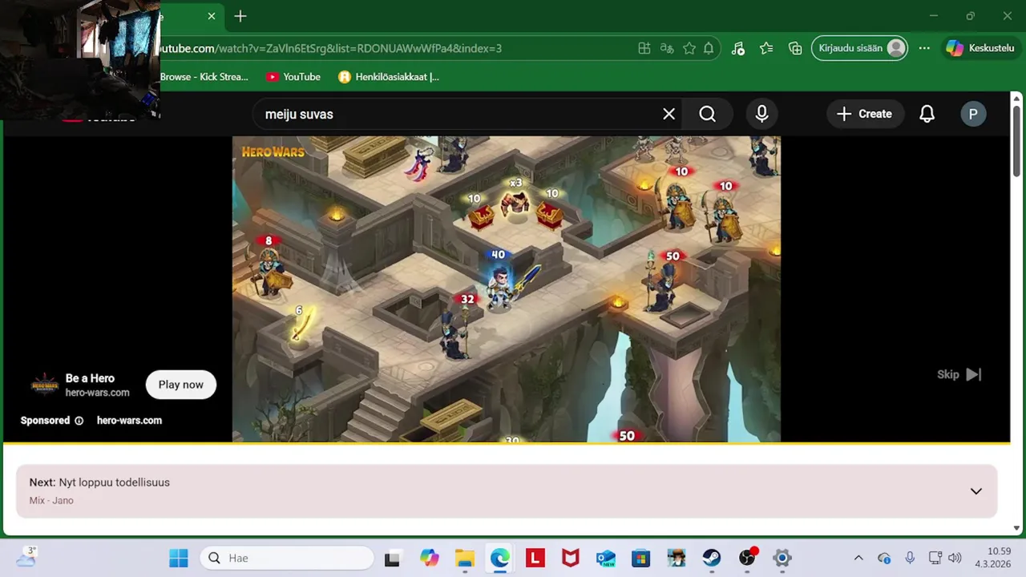Open the Settings gear on taskbar

pyautogui.click(x=782, y=558)
